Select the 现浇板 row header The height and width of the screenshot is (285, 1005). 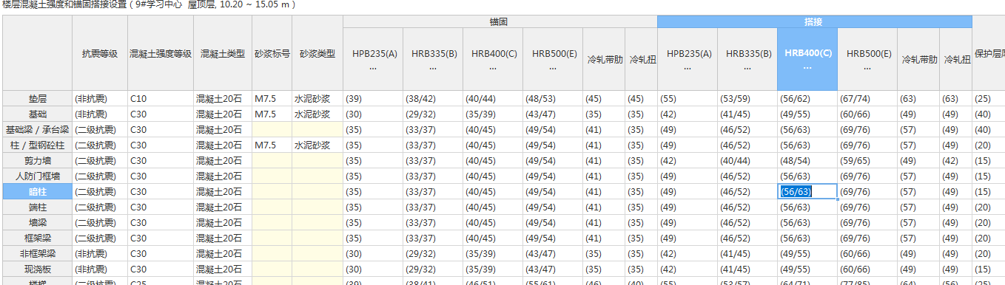[x=37, y=269]
